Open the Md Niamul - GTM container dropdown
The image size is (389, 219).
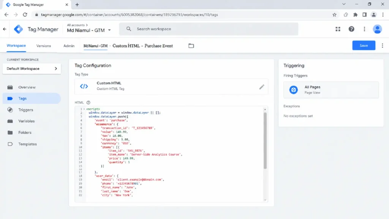coord(89,30)
